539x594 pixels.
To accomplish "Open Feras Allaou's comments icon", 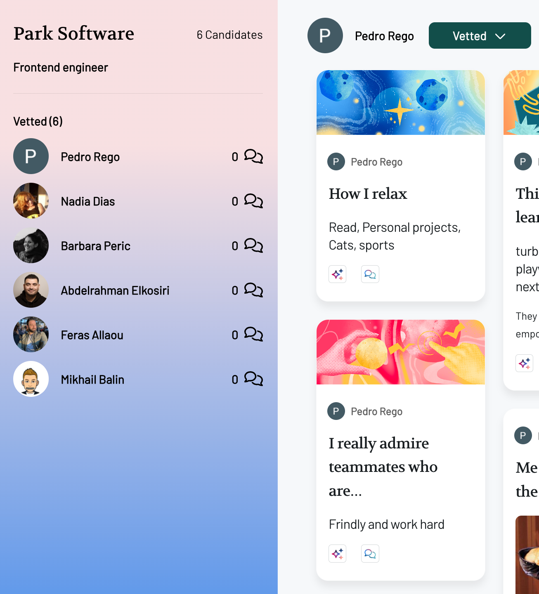I will pos(253,335).
